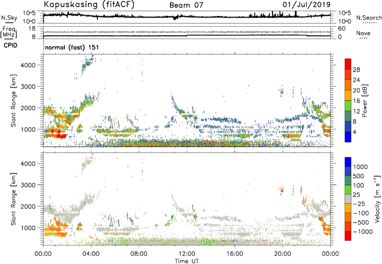
Task: Click the 16:00 time tick label
Action: 234,254
